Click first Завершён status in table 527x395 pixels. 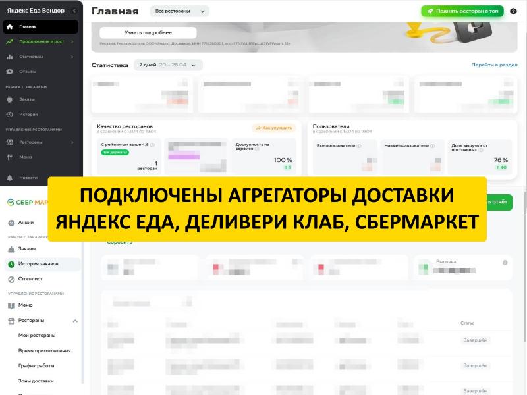pos(475,340)
